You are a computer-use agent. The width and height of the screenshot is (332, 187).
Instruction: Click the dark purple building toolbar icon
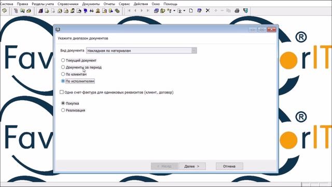pos(40,10)
